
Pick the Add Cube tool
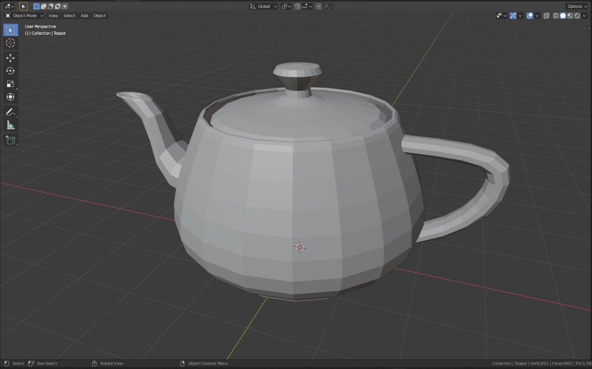(11, 140)
